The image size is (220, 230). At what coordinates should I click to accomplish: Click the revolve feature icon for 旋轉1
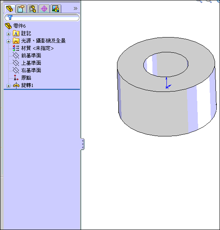(16, 85)
